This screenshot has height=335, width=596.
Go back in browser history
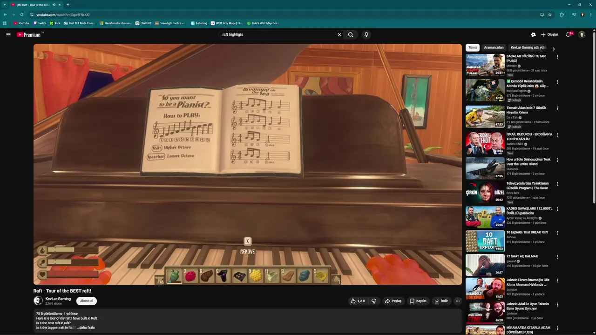pos(5,14)
